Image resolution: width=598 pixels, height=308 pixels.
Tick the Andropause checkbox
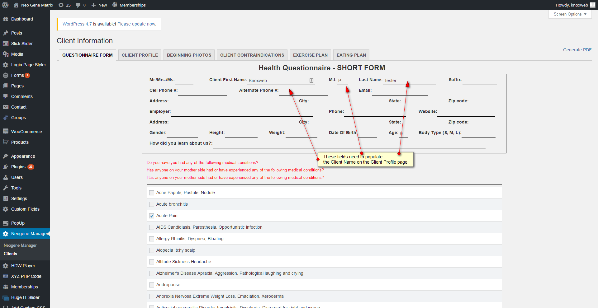152,285
